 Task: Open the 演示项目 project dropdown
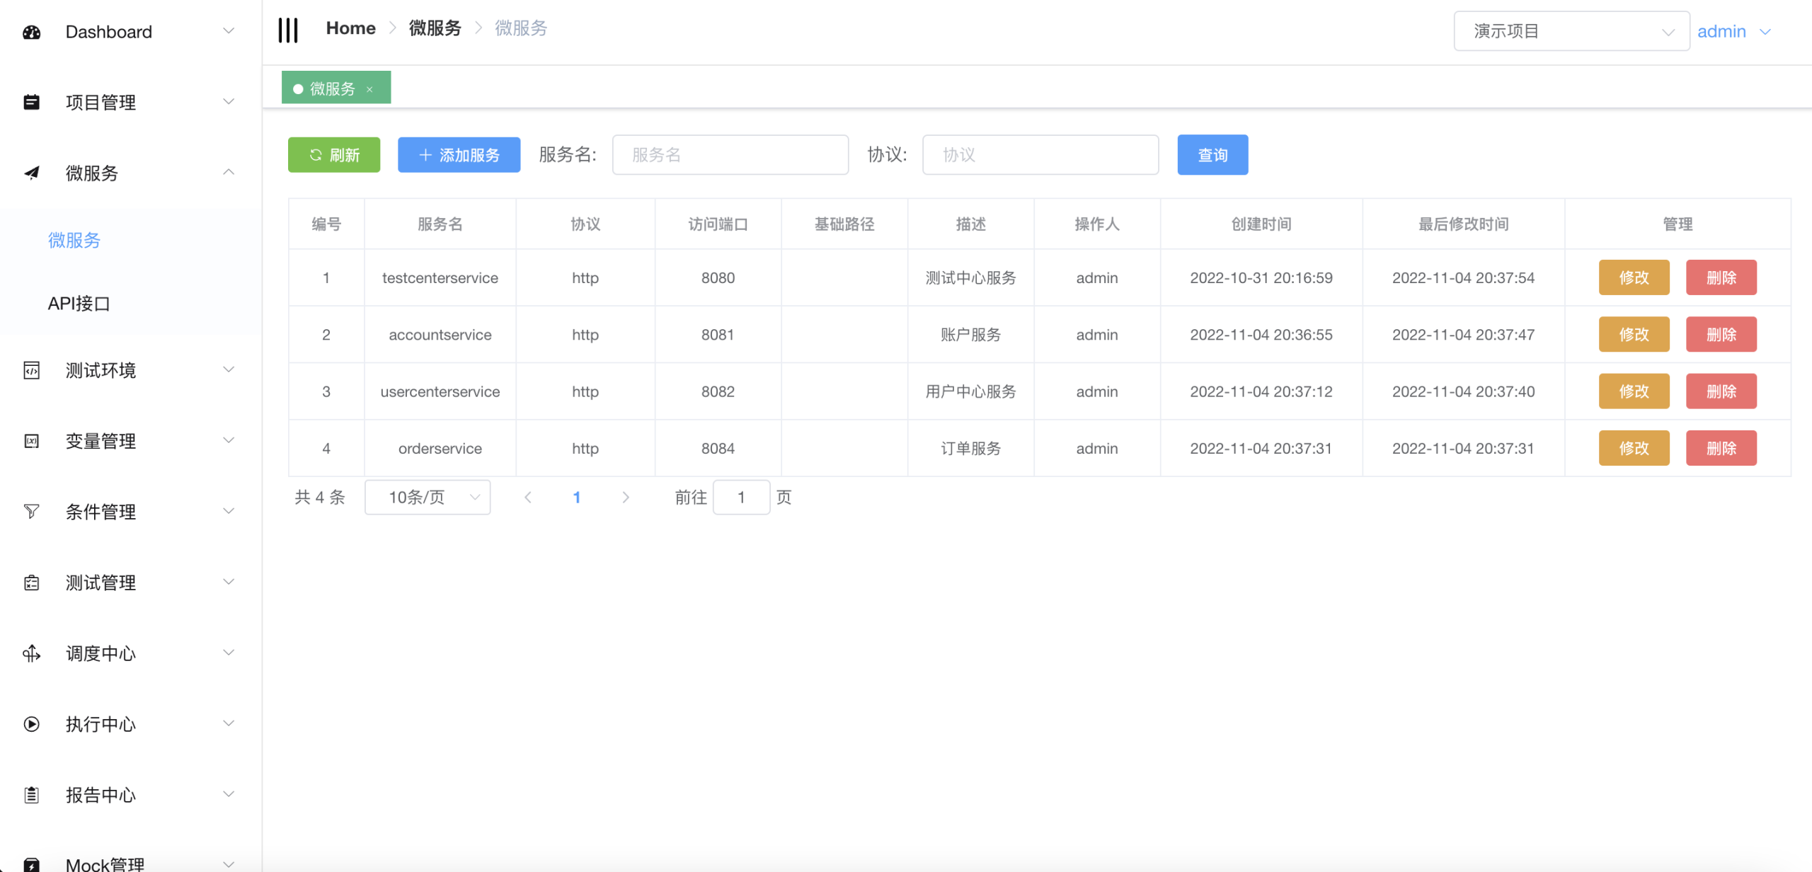(1571, 31)
